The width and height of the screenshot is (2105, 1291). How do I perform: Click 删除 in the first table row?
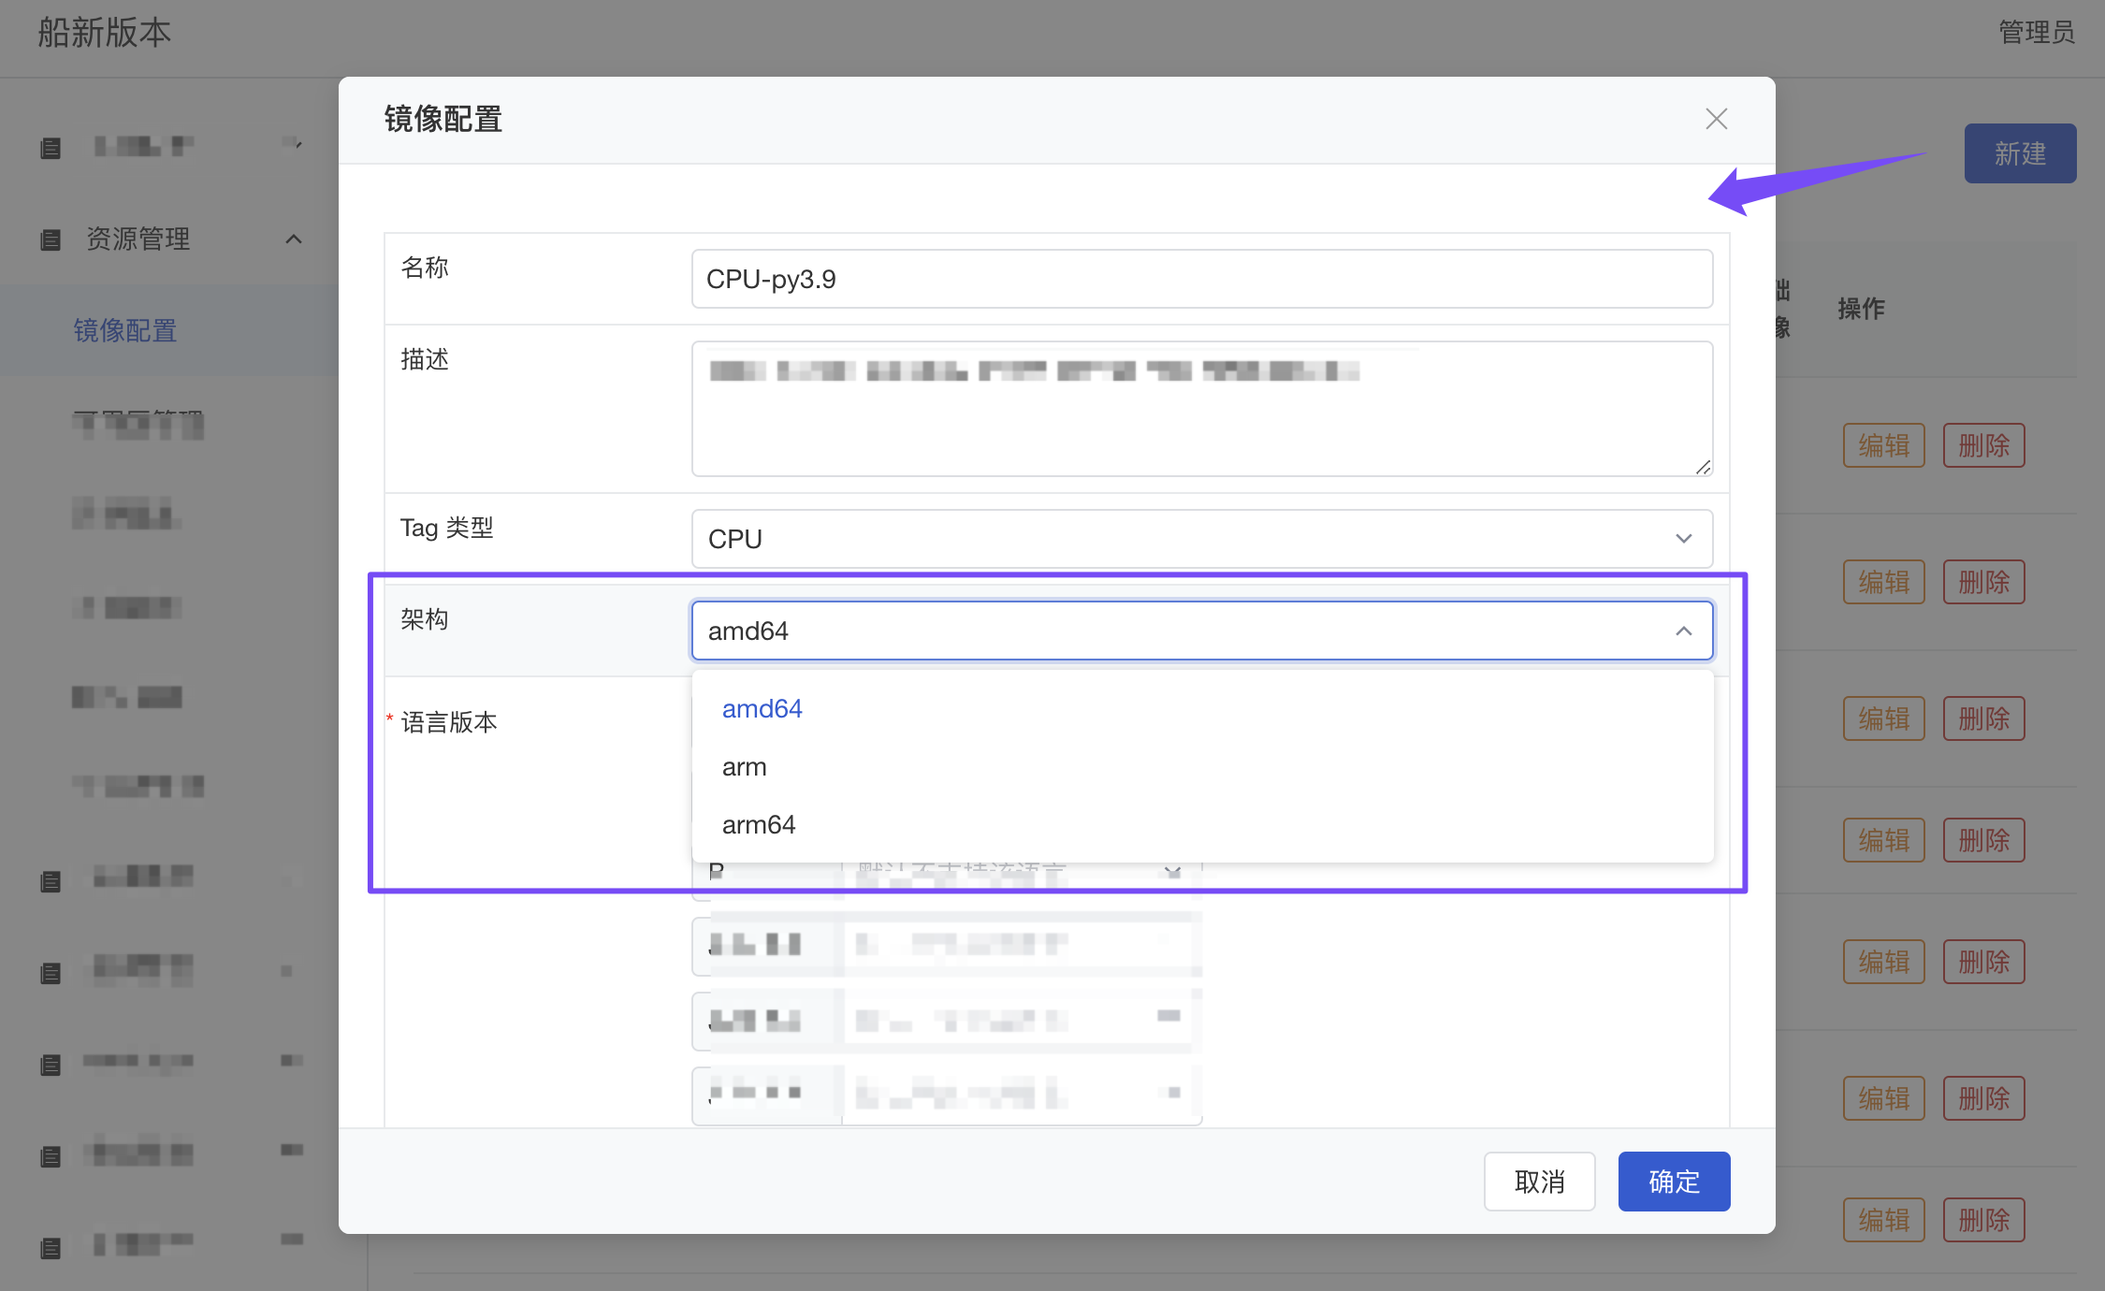click(x=1983, y=445)
